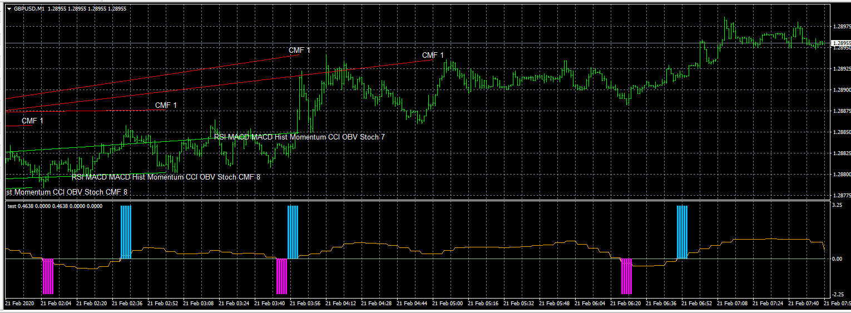Click the '21 Feb 02:04' time axis label
Image resolution: width=851 pixels, height=313 pixels.
tap(56, 304)
